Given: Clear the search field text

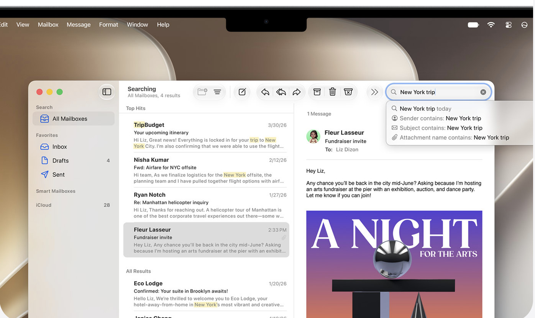Looking at the screenshot, I should pyautogui.click(x=483, y=92).
